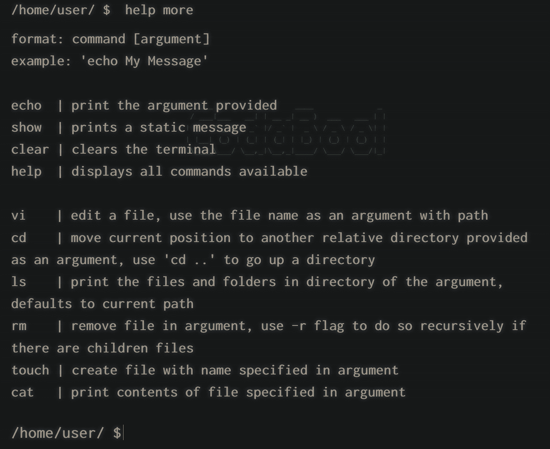Click the 'cat' command name
The image size is (550, 449).
pos(22,392)
